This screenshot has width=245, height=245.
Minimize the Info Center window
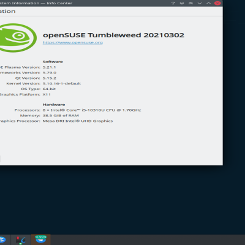200,3
